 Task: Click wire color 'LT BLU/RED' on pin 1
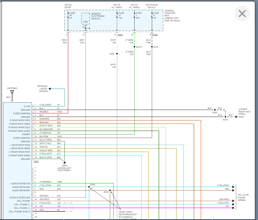pyautogui.click(x=45, y=105)
